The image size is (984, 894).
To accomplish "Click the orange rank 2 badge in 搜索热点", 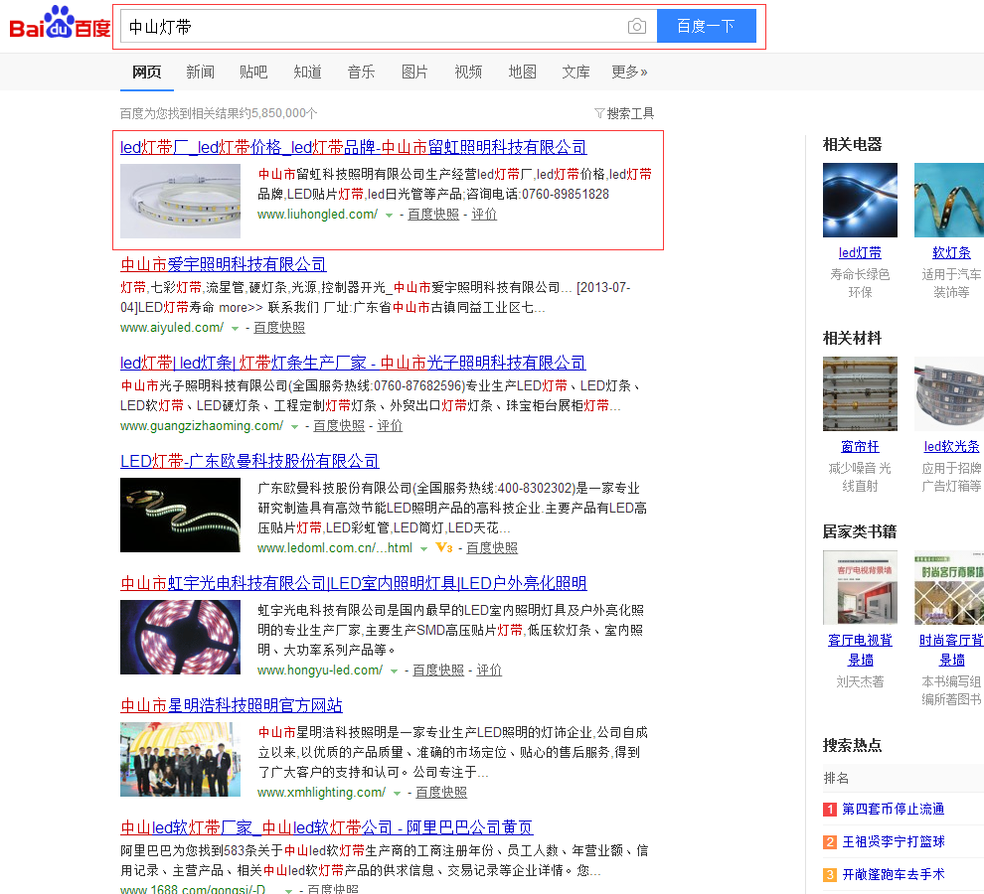I will [x=830, y=842].
